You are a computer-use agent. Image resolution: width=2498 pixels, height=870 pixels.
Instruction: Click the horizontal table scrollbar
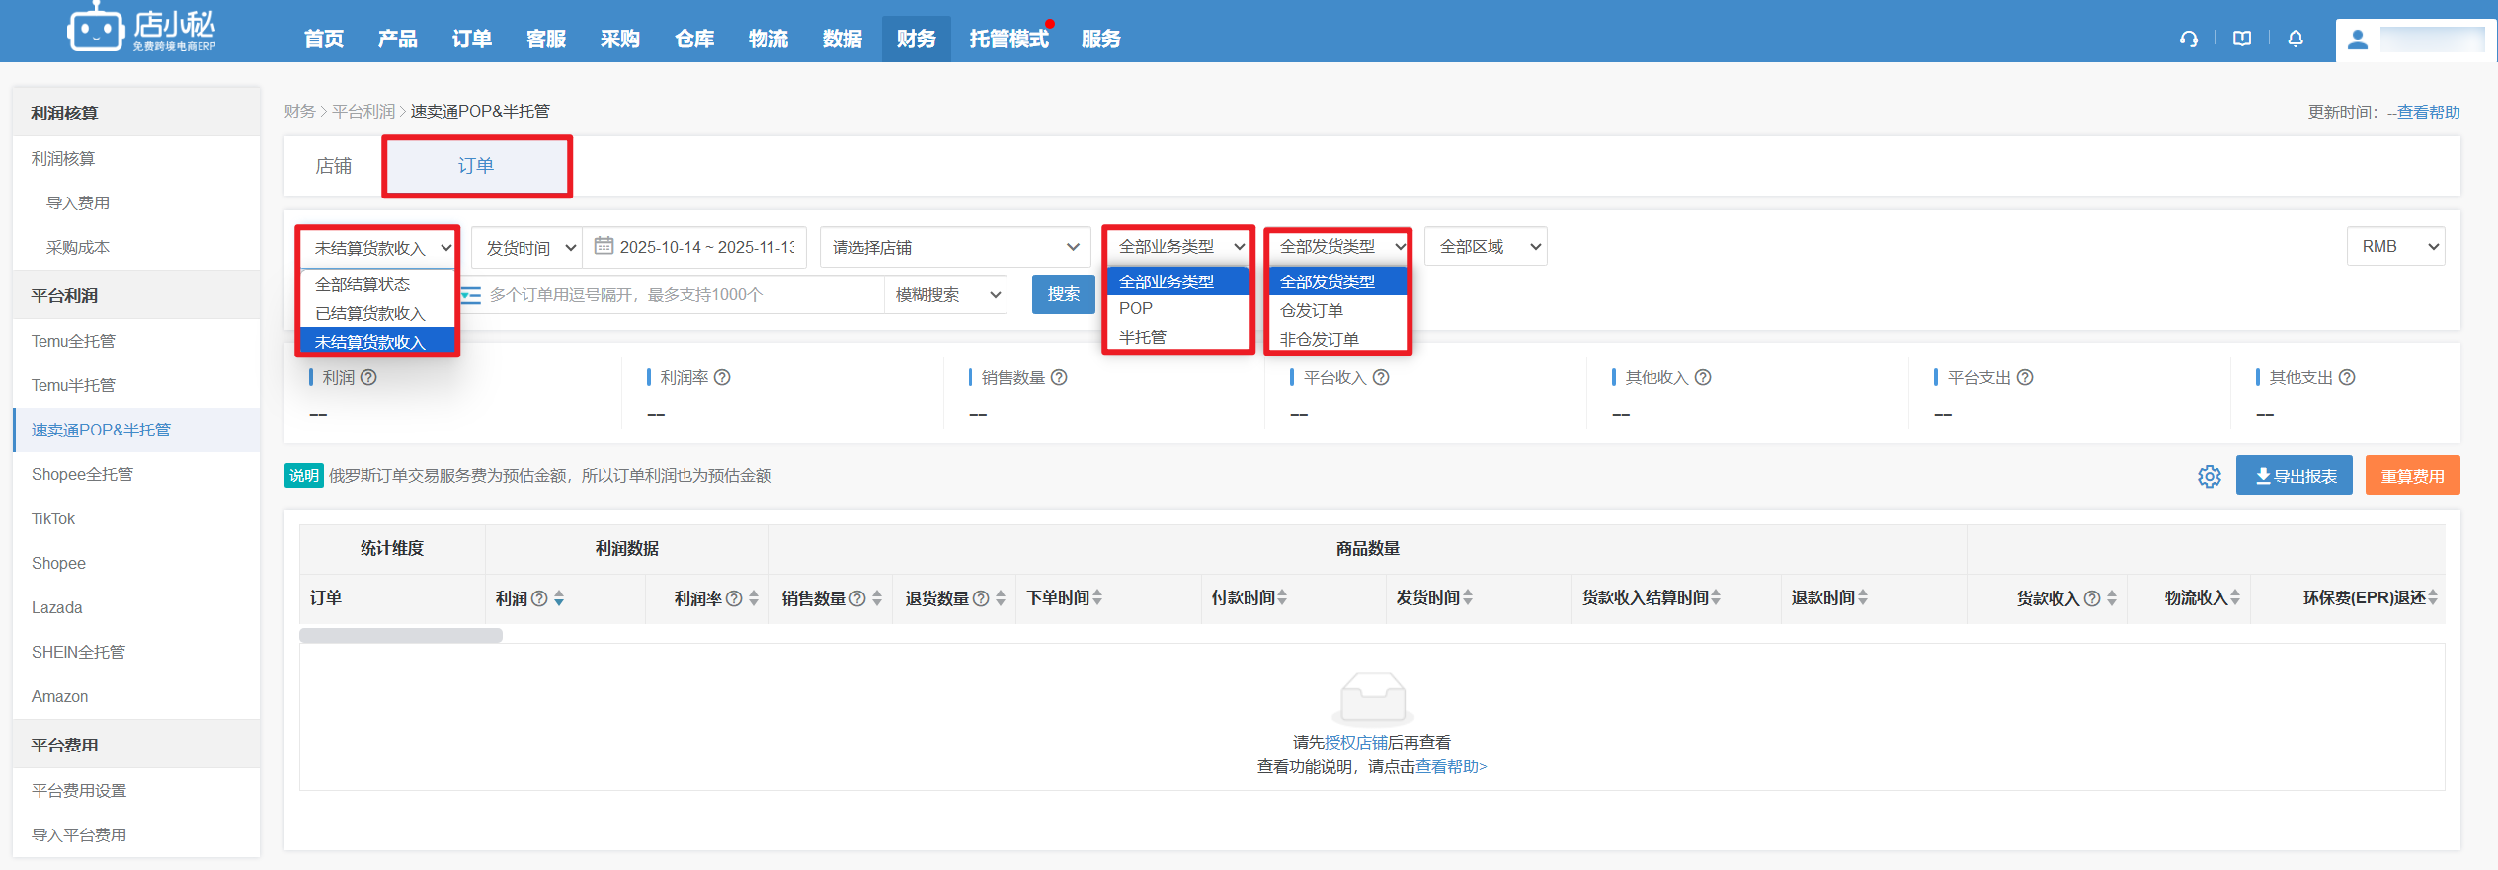(401, 636)
